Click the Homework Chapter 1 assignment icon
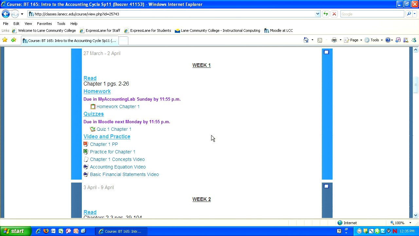The height and width of the screenshot is (236, 419). 93,107
